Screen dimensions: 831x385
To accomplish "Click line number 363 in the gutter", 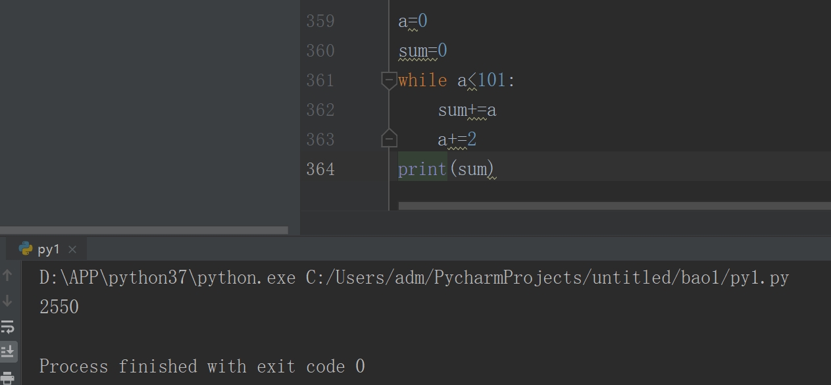I will [x=320, y=140].
